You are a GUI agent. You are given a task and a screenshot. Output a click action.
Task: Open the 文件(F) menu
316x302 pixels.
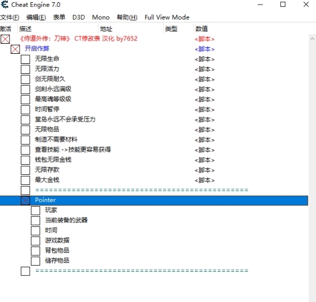coord(10,17)
